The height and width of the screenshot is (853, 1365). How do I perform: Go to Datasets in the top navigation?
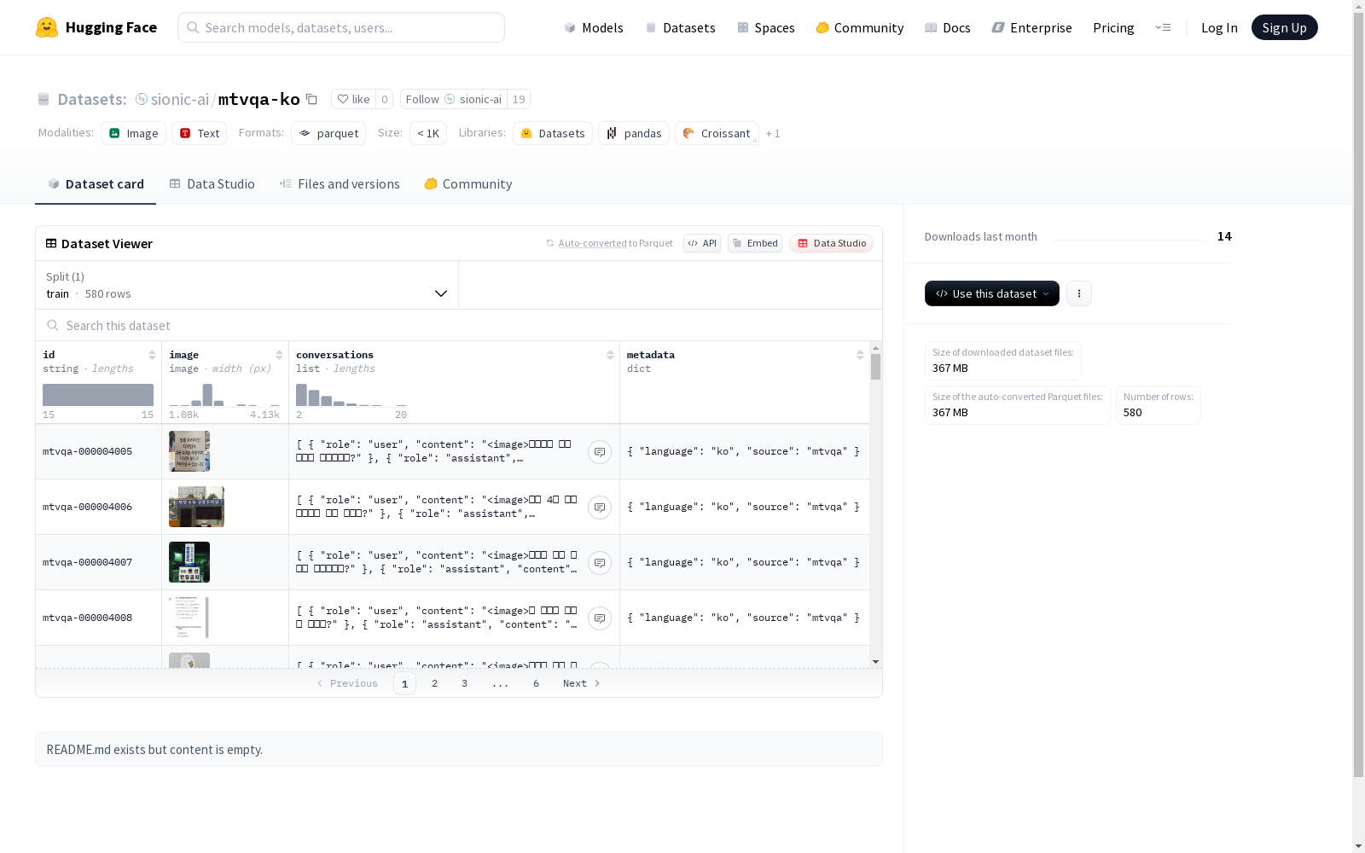coord(680,27)
